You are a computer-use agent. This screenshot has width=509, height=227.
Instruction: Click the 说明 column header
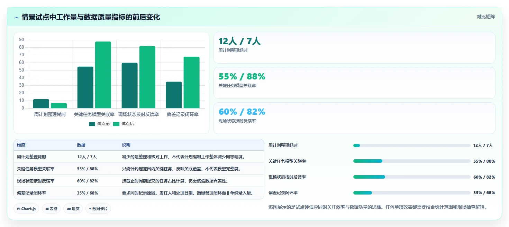pos(126,145)
